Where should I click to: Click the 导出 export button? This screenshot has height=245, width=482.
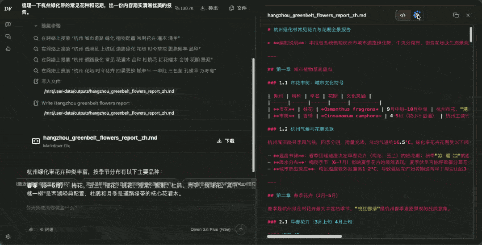(x=209, y=8)
